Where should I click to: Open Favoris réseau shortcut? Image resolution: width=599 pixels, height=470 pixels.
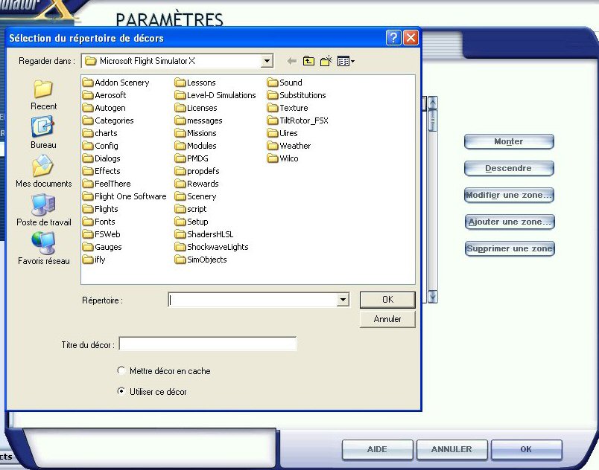tap(43, 249)
